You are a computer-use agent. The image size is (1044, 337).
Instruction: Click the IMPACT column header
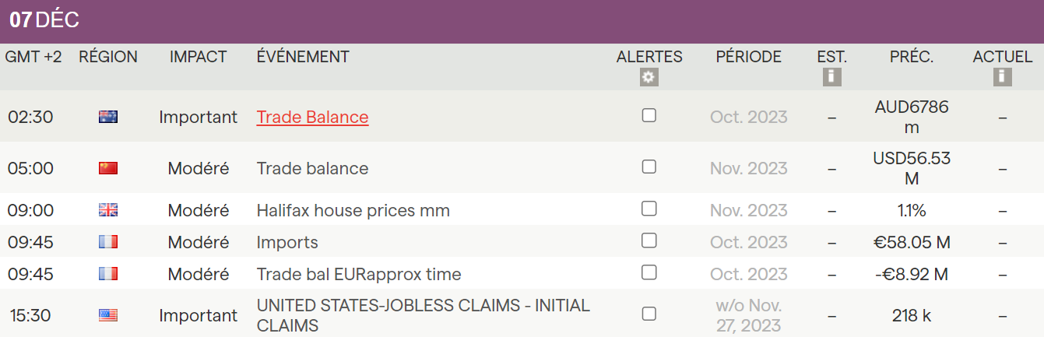point(198,57)
